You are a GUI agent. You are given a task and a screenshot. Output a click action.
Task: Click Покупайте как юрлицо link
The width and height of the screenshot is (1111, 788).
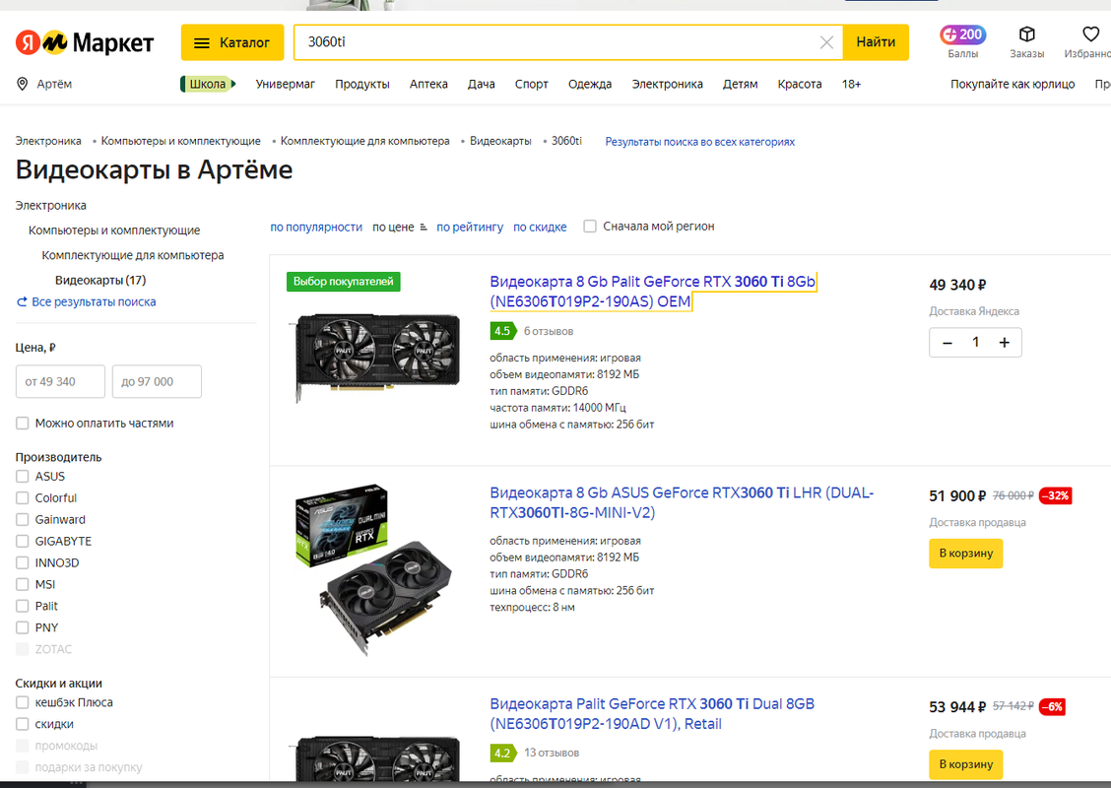[1013, 85]
